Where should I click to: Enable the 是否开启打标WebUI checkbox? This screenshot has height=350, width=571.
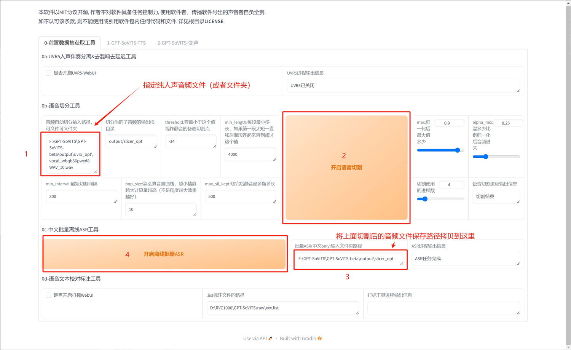(48, 295)
